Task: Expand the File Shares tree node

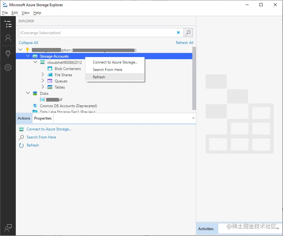Action: tap(42, 75)
